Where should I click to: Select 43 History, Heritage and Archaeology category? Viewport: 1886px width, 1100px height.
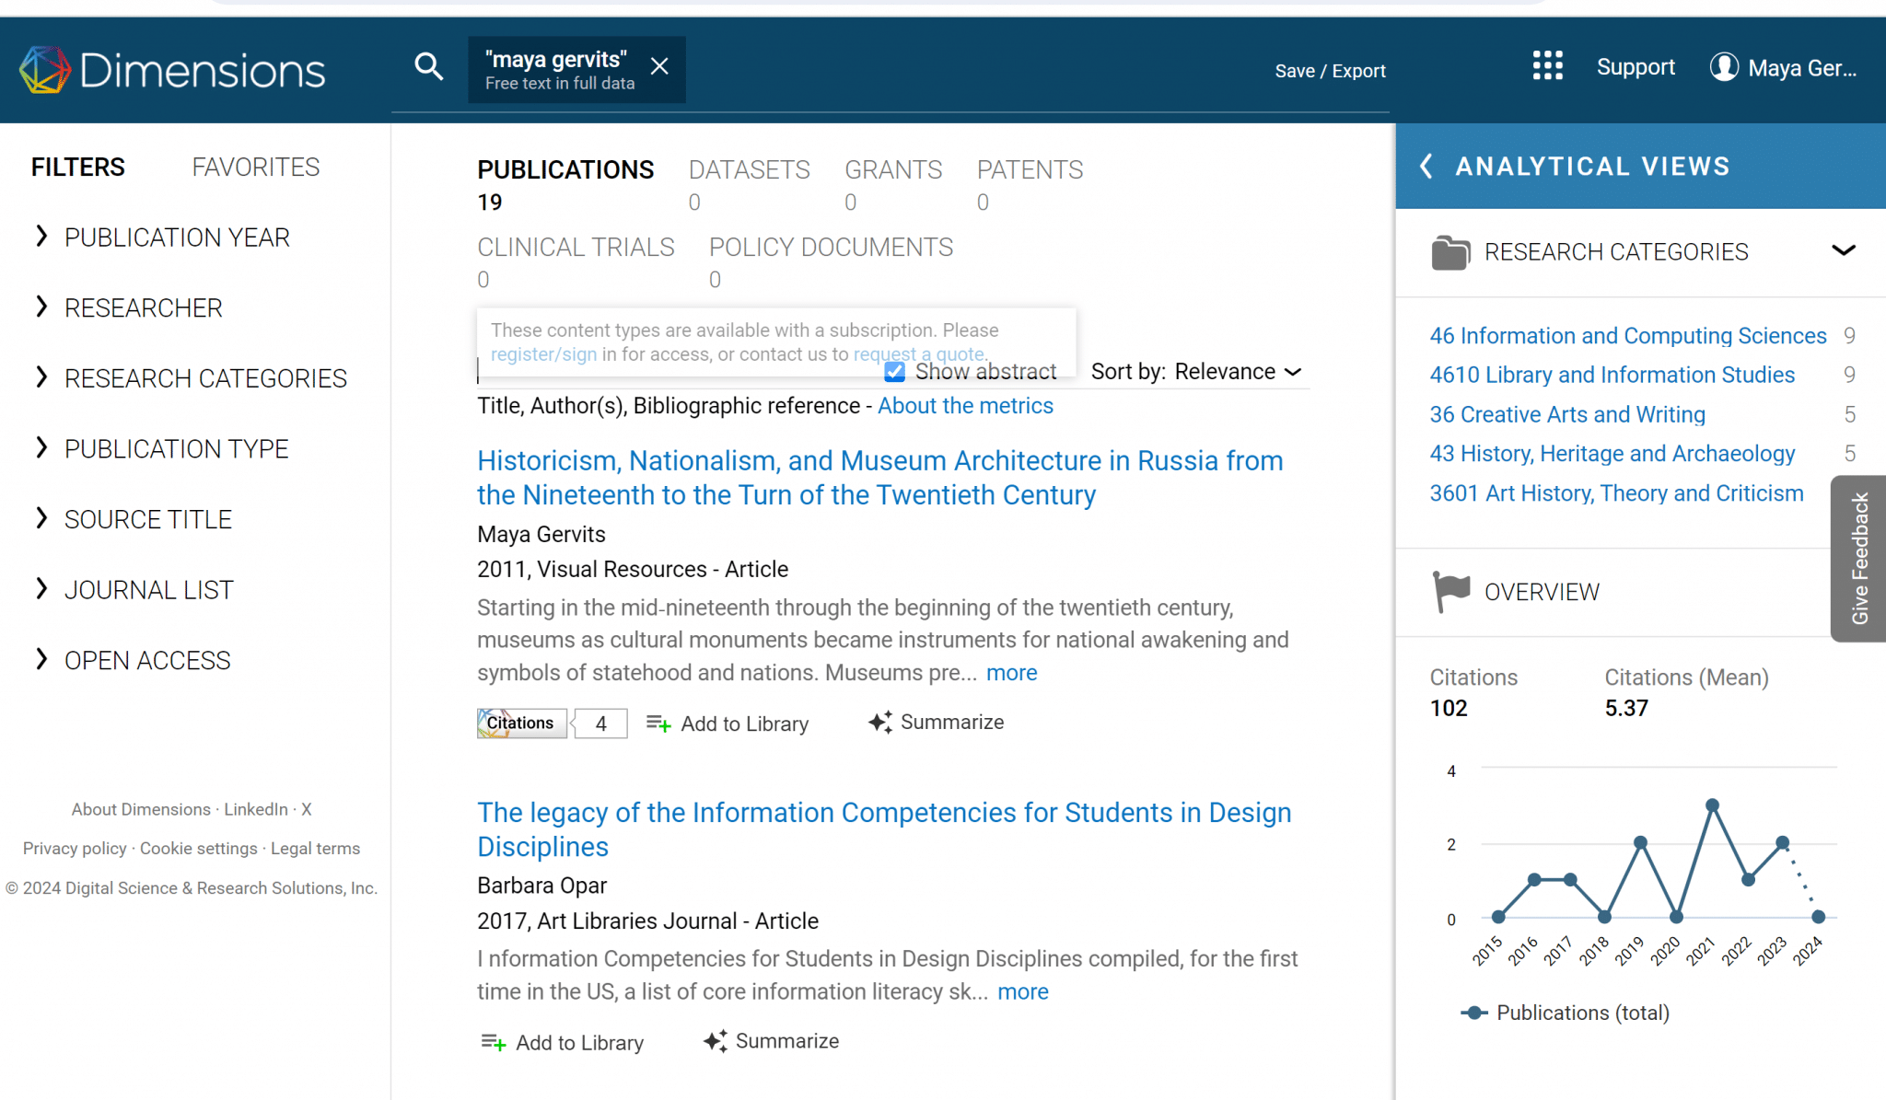(1612, 454)
